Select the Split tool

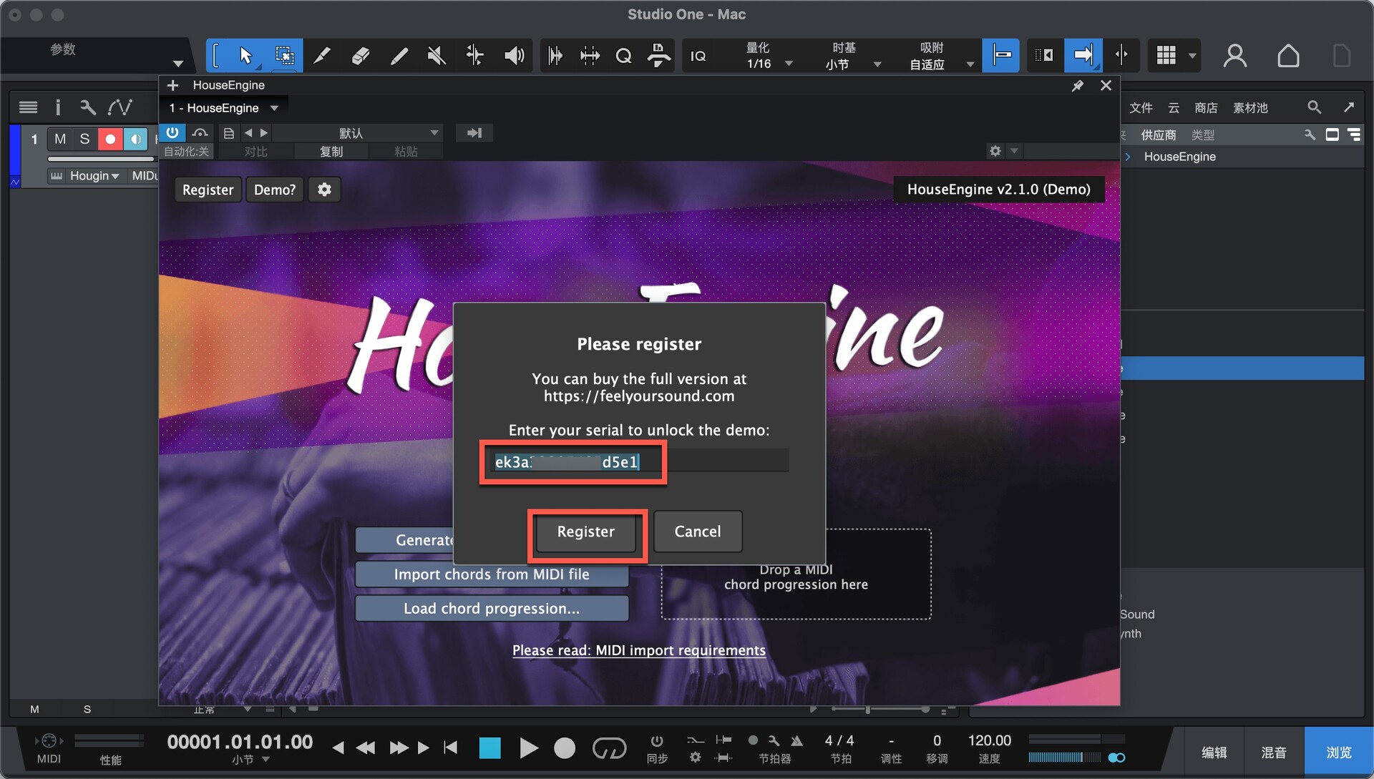(x=322, y=55)
